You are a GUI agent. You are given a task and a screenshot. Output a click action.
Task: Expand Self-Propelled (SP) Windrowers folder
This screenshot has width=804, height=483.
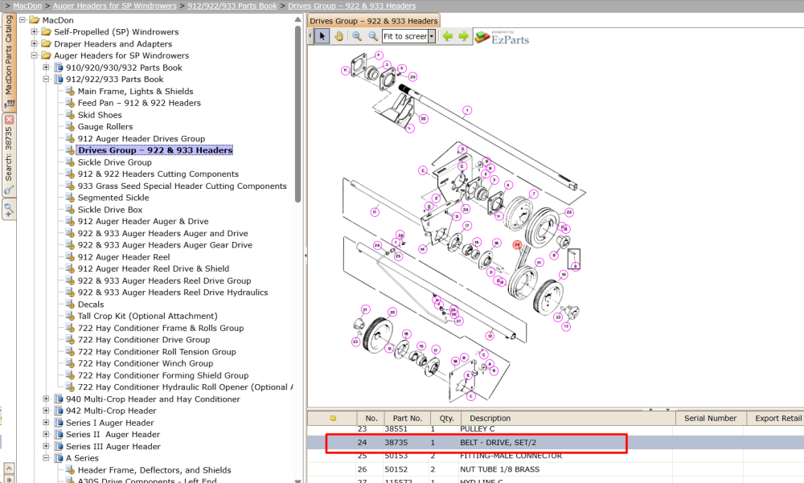[35, 32]
